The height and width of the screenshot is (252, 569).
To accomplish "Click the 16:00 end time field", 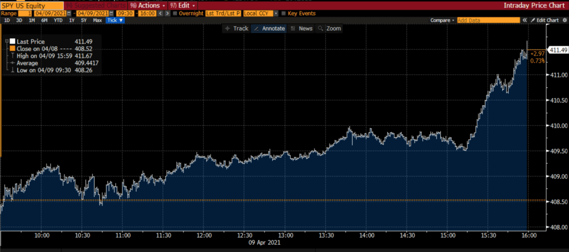I will 147,13.
